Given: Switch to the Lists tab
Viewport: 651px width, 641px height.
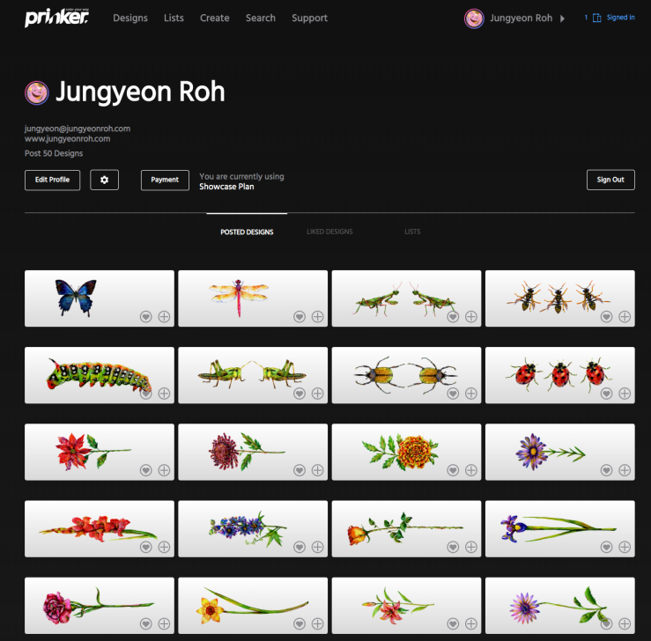Looking at the screenshot, I should coord(412,232).
